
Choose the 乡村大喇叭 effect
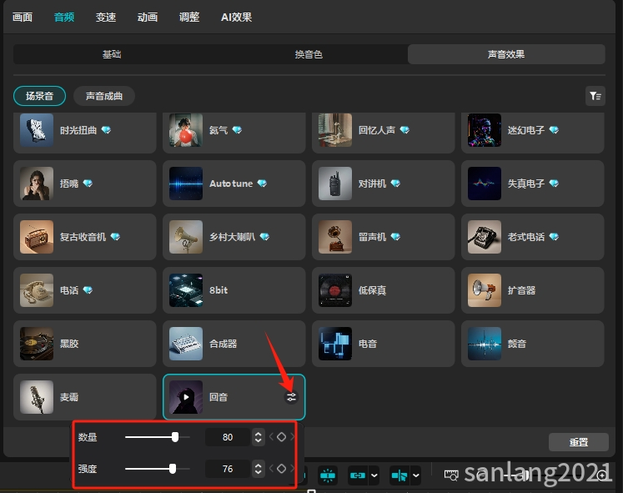[234, 237]
